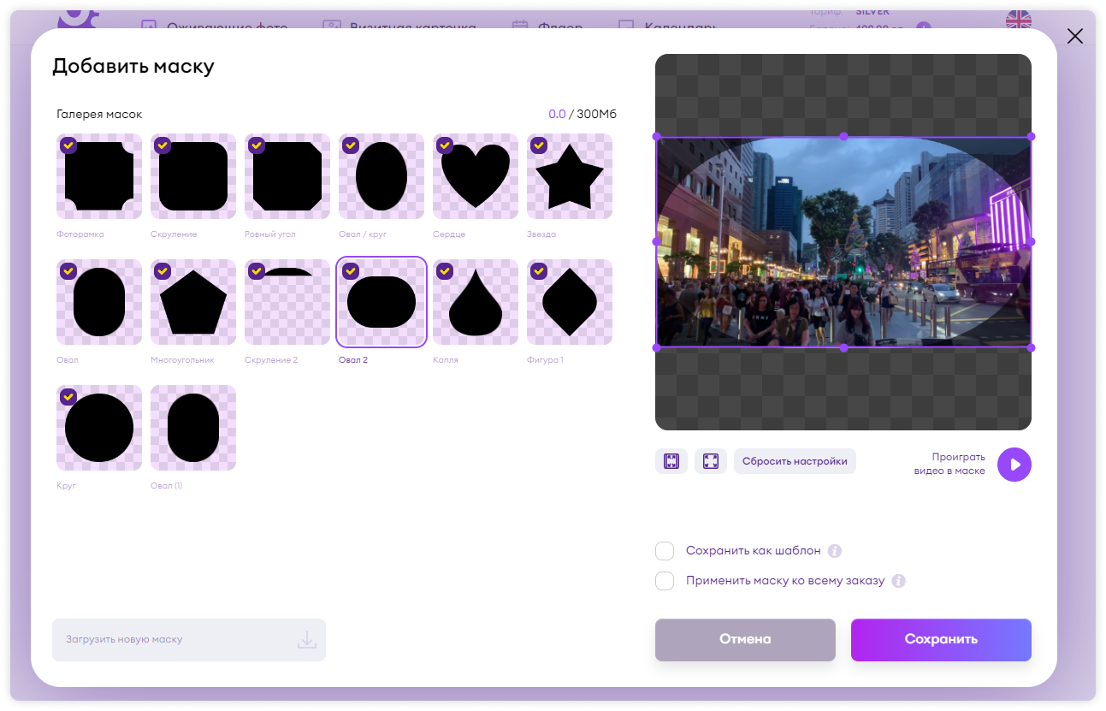The height and width of the screenshot is (711, 1106).
Task: Click the info icon next to Применить маску ко всему заказу
Action: pos(898,581)
